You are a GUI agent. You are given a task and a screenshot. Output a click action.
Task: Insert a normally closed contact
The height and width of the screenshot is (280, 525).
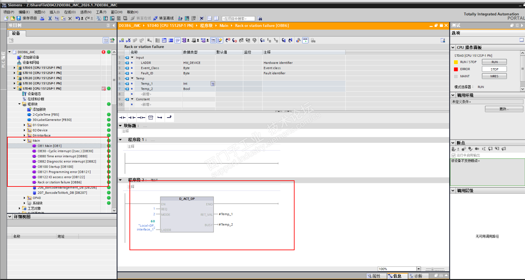[132, 118]
